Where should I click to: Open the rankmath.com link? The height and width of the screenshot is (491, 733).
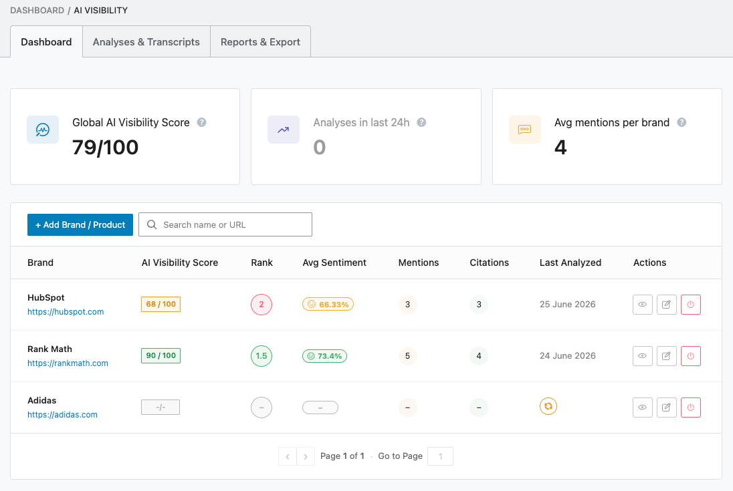coord(68,363)
